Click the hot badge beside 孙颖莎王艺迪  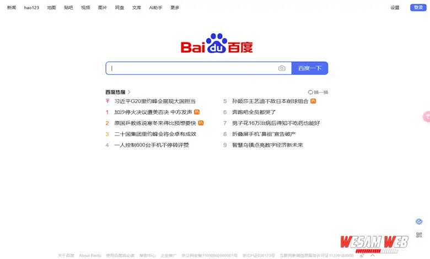pyautogui.click(x=313, y=101)
